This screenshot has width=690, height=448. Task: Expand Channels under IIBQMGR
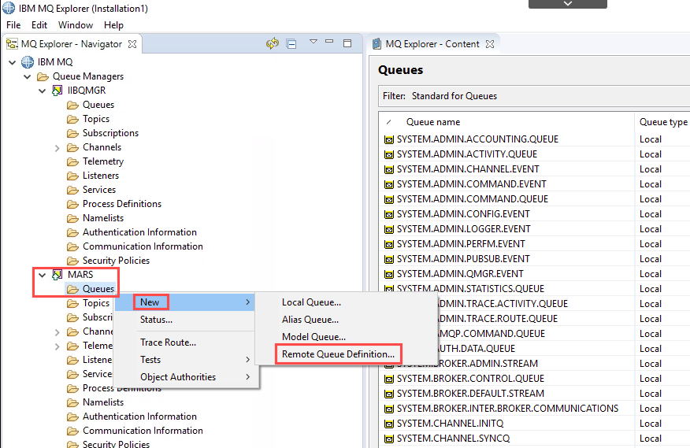click(57, 148)
